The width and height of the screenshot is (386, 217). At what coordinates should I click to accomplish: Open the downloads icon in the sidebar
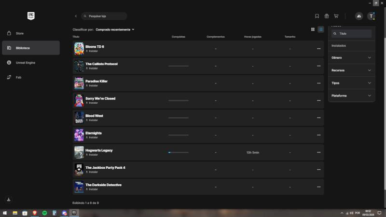click(9, 199)
